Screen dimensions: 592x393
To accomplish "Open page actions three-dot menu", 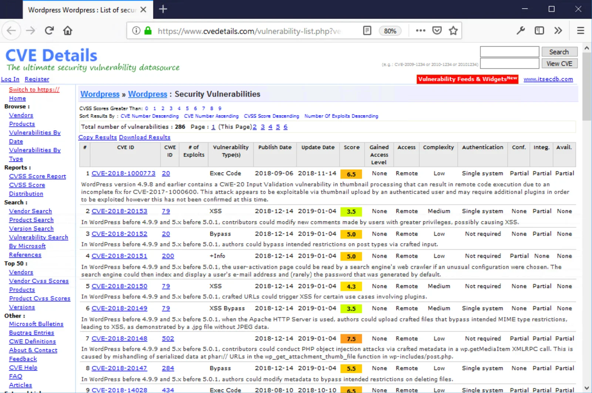I will (420, 30).
